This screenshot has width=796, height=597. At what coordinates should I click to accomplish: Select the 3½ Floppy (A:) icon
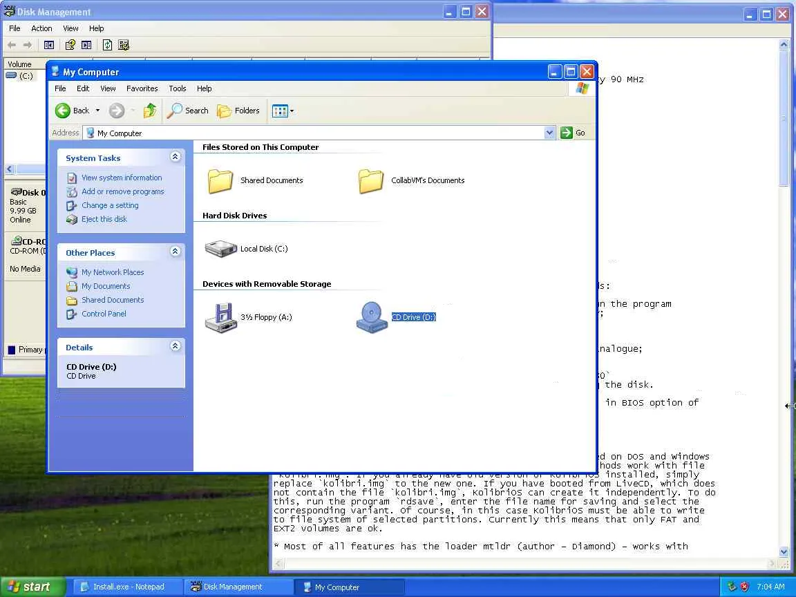[x=221, y=318]
